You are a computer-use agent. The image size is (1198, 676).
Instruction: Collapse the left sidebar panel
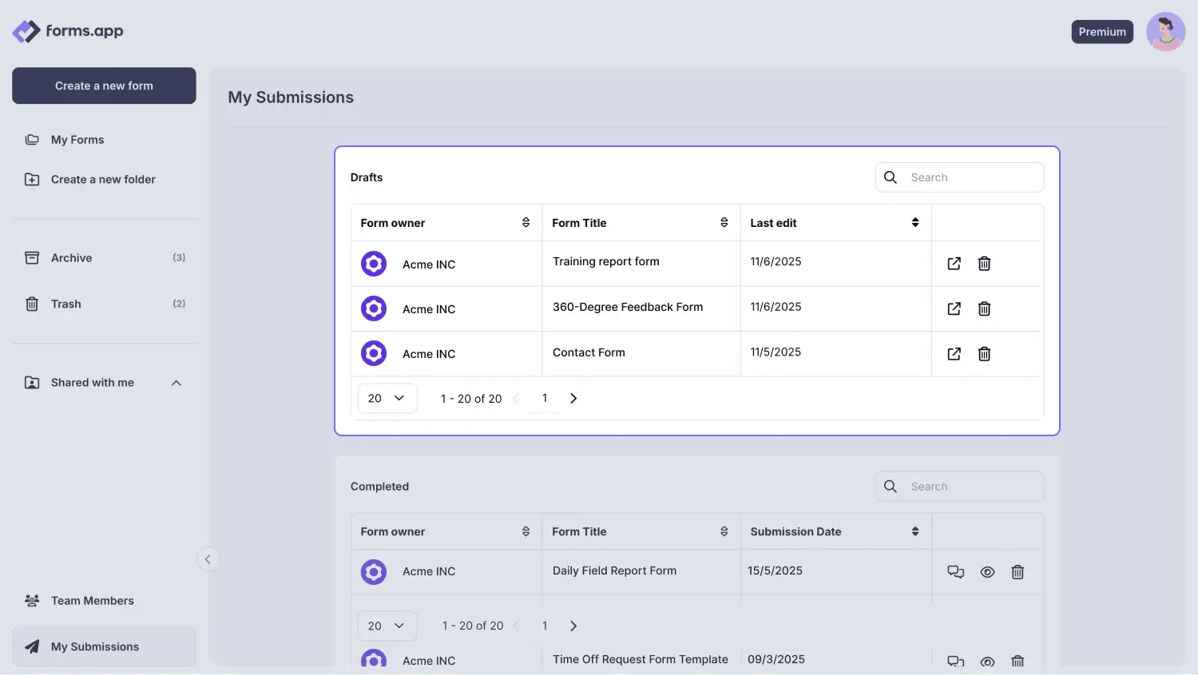pos(208,559)
